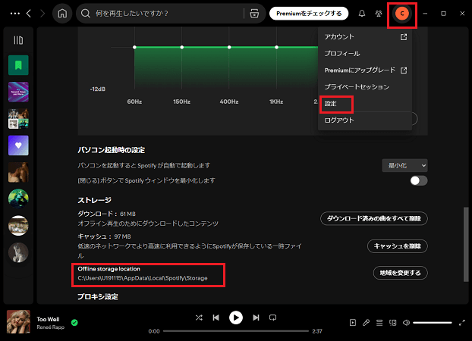Expand Your Library sidebar icon
Image resolution: width=472 pixels, height=341 pixels.
coord(18,40)
